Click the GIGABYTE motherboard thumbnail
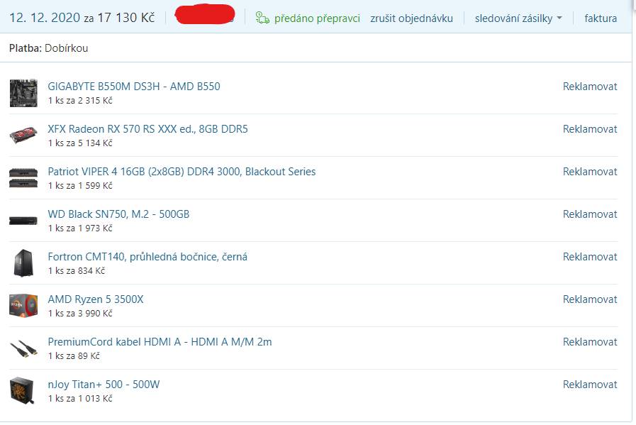This screenshot has width=636, height=425. click(23, 94)
